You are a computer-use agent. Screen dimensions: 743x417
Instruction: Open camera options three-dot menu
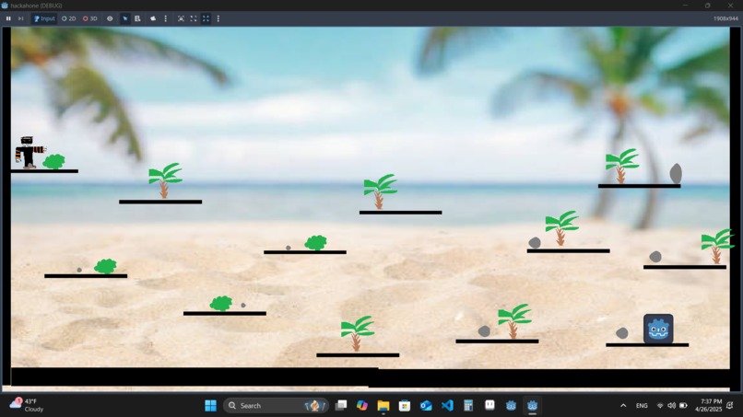pyautogui.click(x=165, y=18)
